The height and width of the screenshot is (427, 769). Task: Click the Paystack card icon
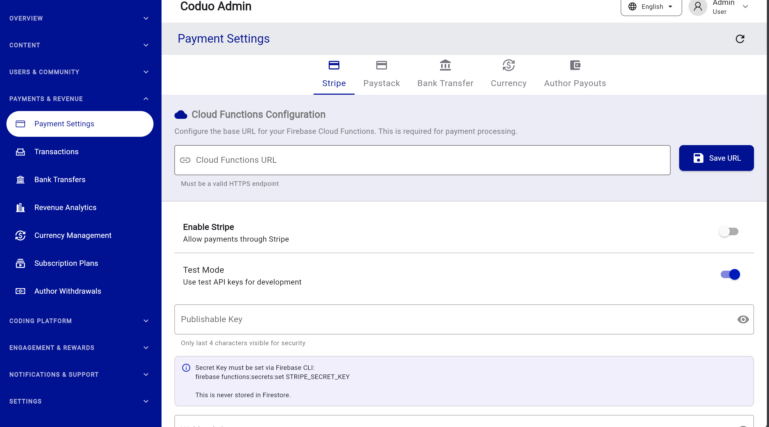tap(381, 65)
